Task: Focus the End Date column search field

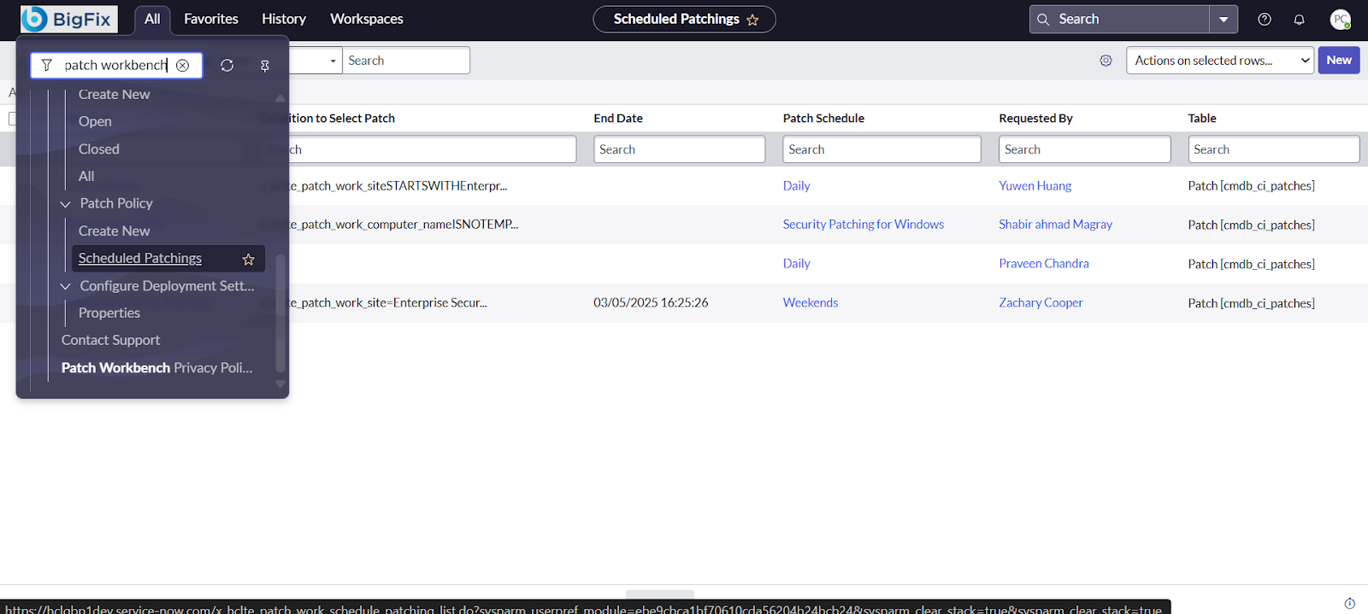Action: coord(679,149)
